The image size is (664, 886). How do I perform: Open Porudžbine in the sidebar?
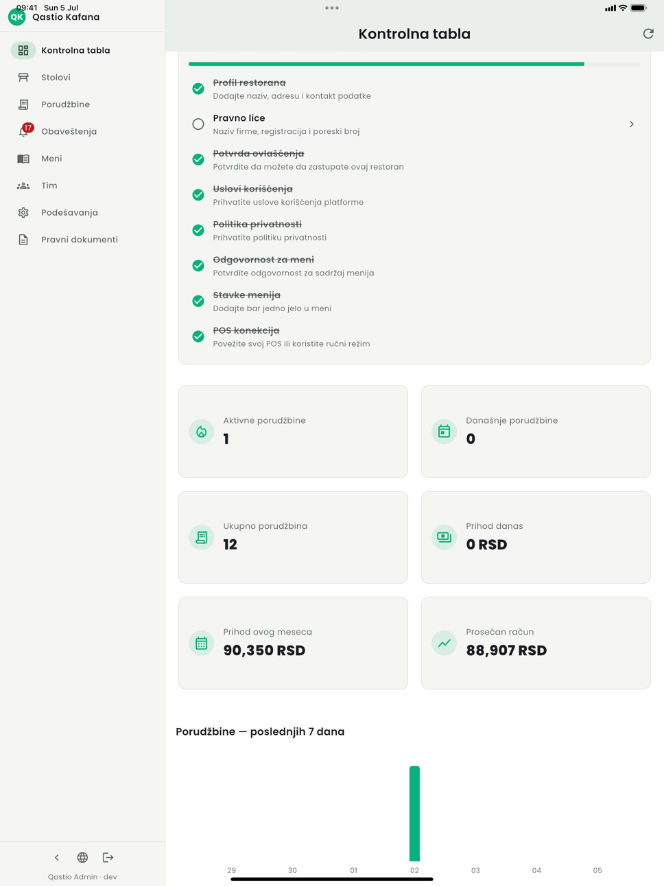[82, 104]
